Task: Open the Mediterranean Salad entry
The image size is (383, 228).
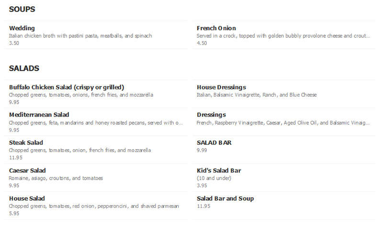Action: (96, 122)
